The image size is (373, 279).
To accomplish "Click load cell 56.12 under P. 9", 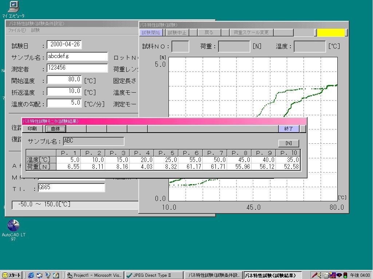I will 263,166.
